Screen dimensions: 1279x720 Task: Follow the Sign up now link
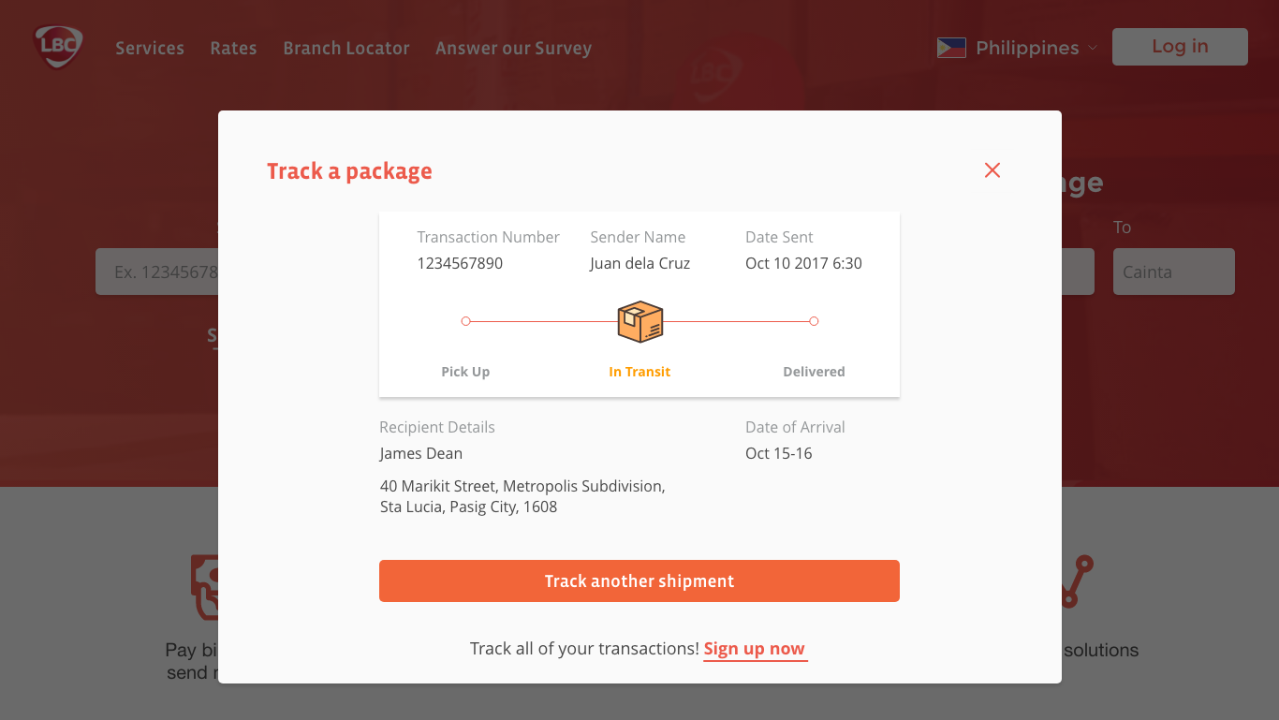pyautogui.click(x=755, y=649)
